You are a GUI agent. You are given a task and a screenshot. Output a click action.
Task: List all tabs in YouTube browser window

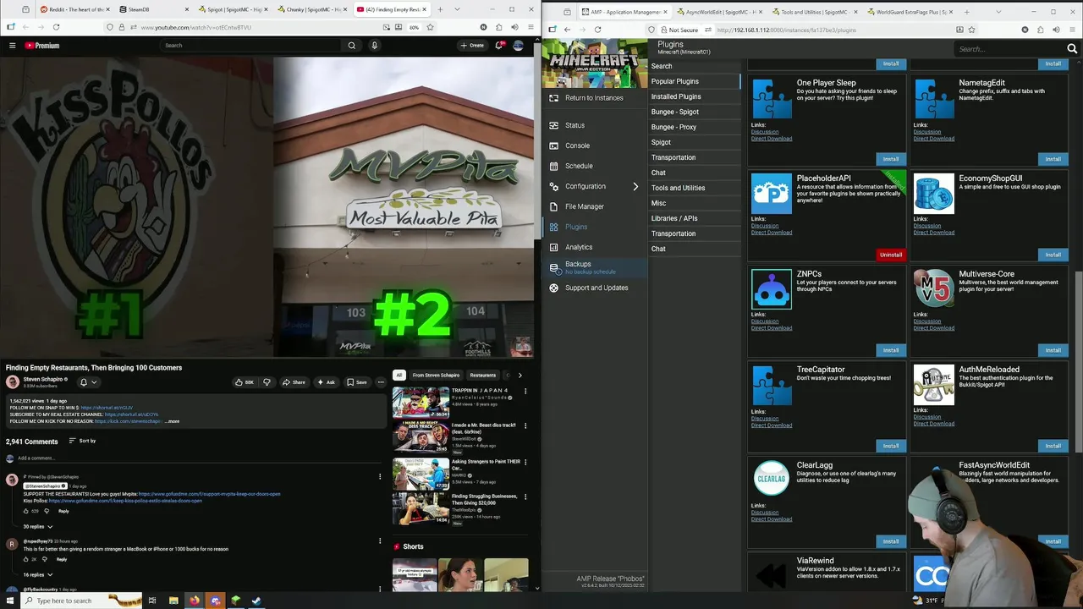pos(455,9)
